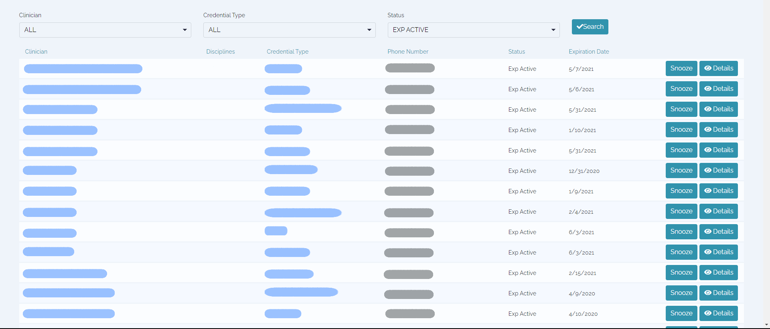
Task: Sort by Clinician column header
Action: click(36, 52)
